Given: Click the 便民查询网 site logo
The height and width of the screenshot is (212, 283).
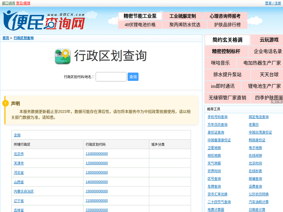Looking at the screenshot, I should click(x=44, y=21).
